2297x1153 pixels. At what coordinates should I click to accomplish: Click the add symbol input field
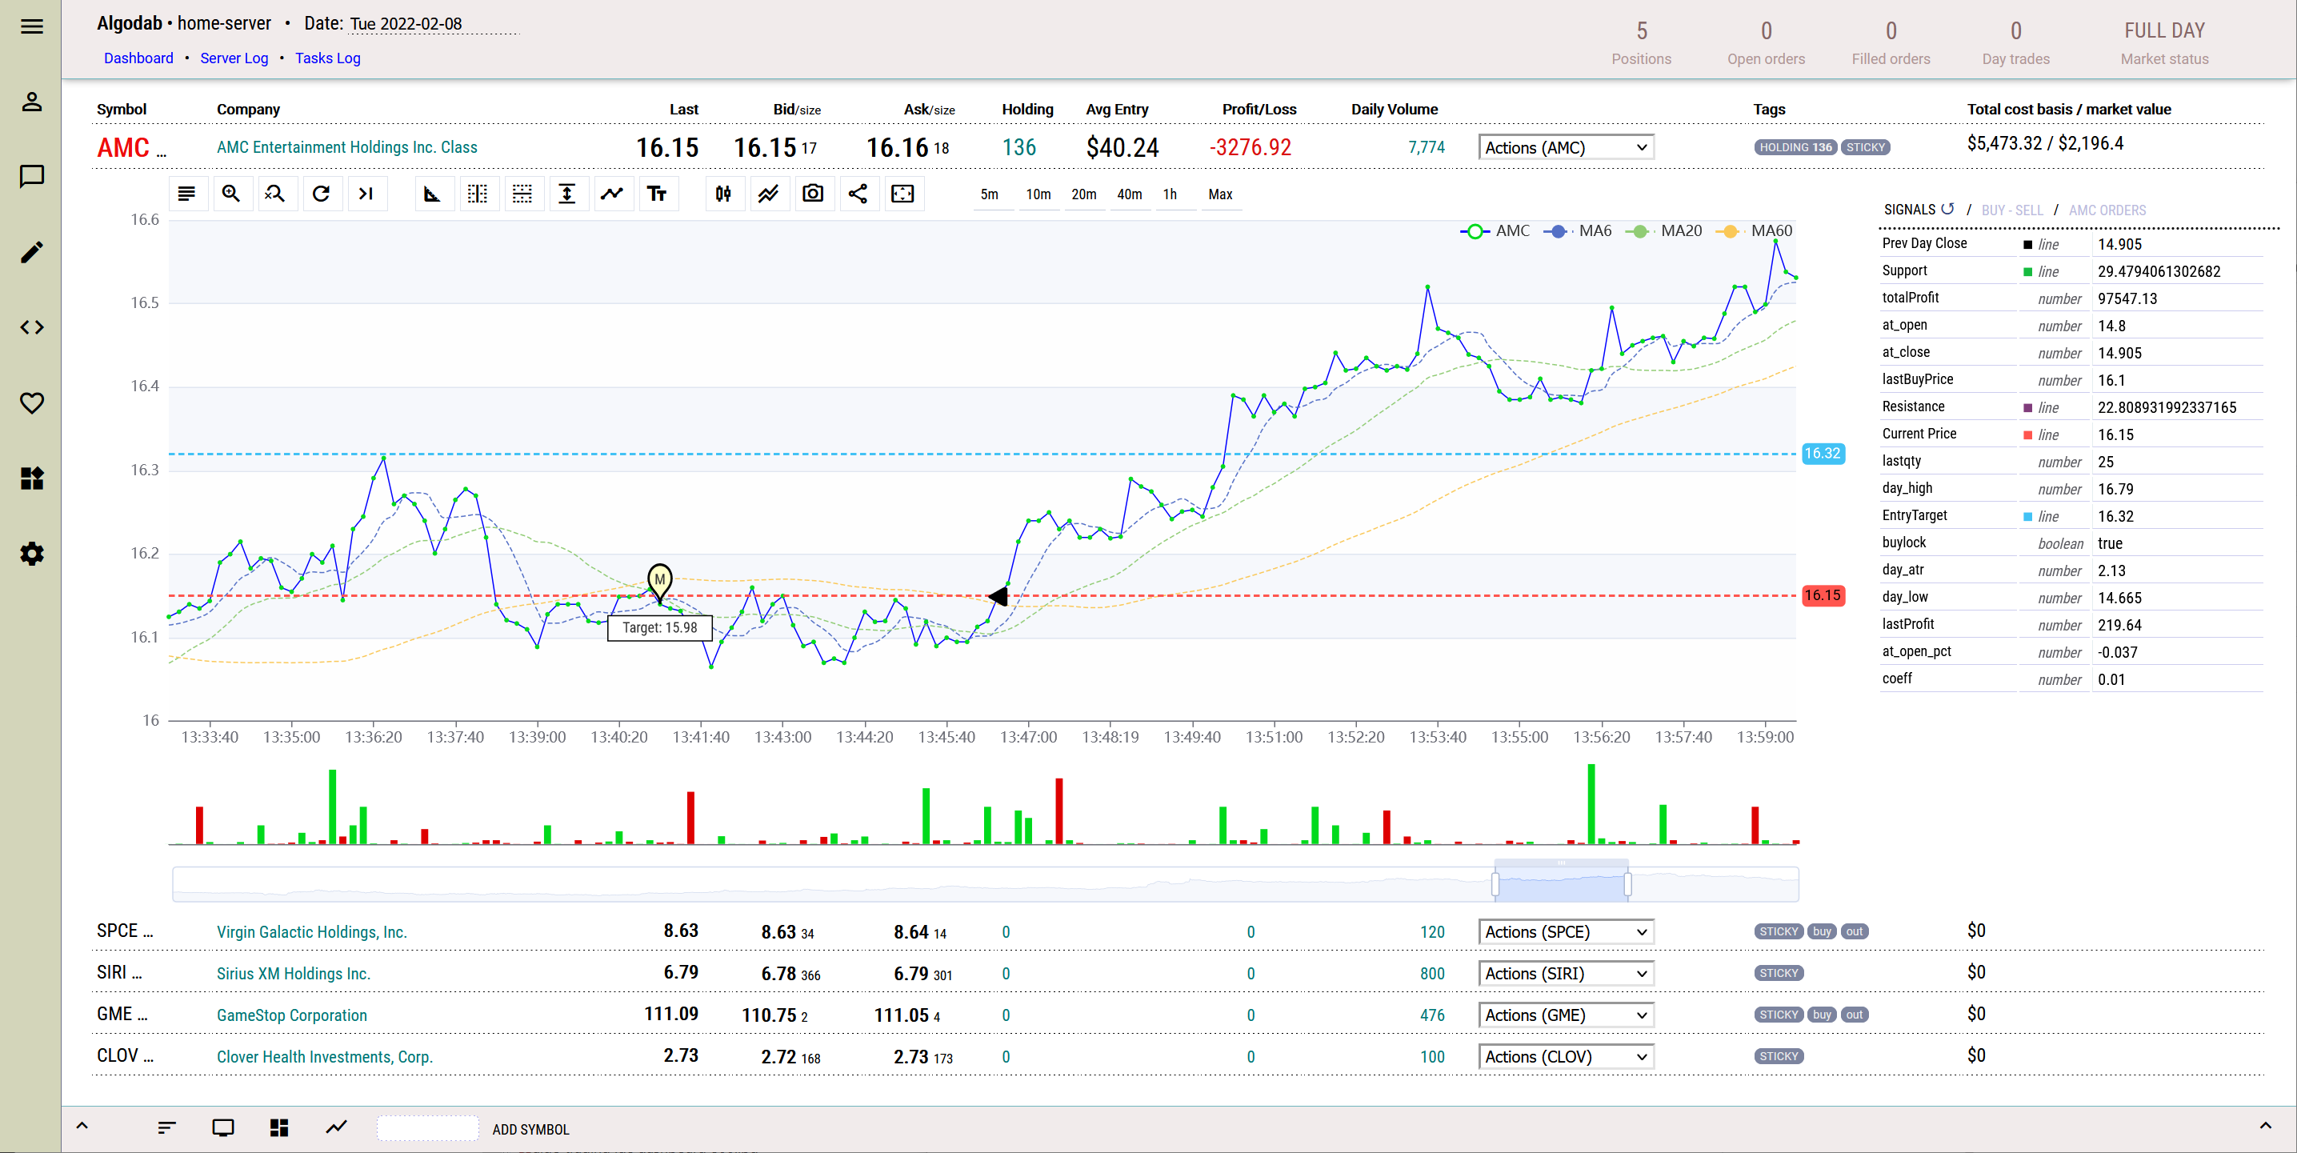coord(428,1128)
